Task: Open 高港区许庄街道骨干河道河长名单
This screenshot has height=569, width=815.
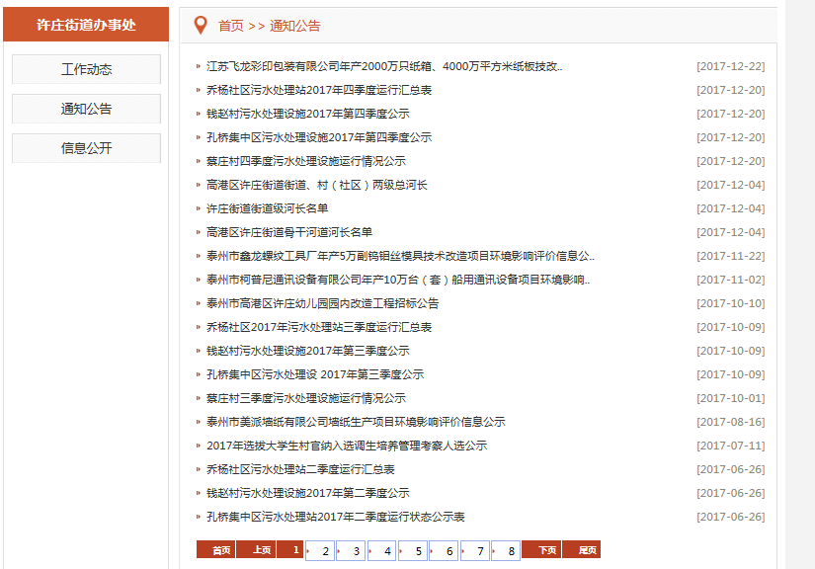Action: pos(289,232)
